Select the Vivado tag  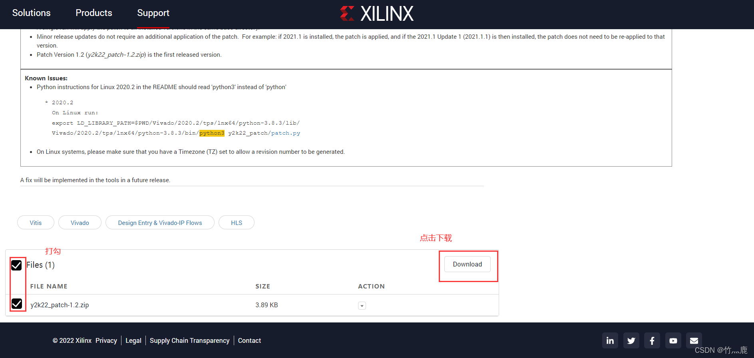tap(80, 223)
